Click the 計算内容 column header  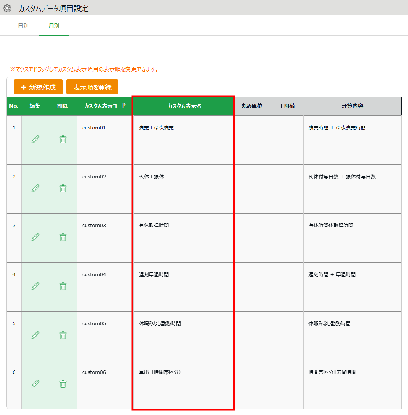pyautogui.click(x=352, y=106)
